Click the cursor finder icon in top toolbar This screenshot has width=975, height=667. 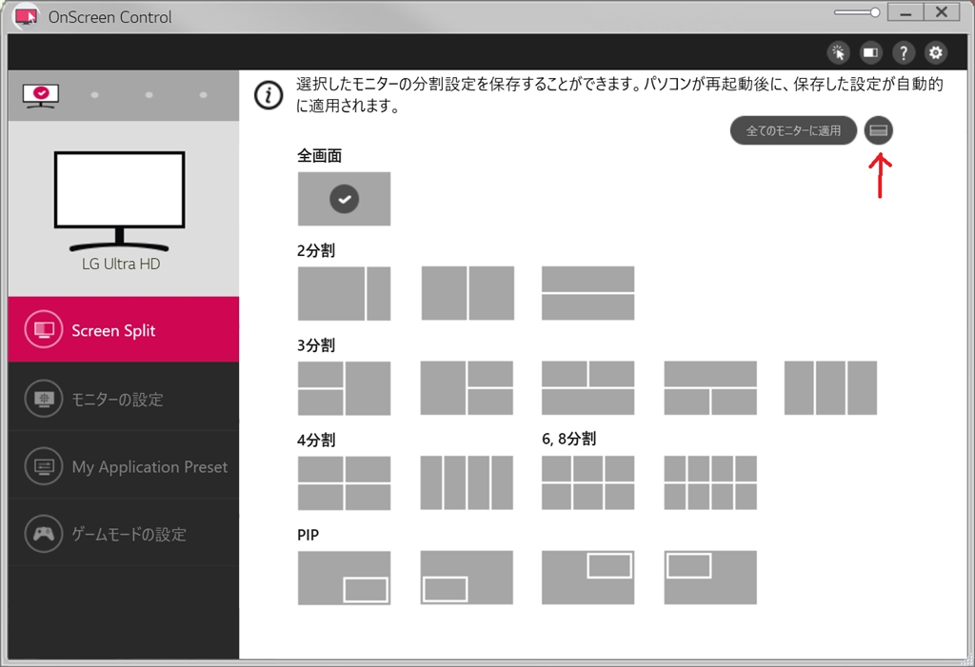click(838, 53)
